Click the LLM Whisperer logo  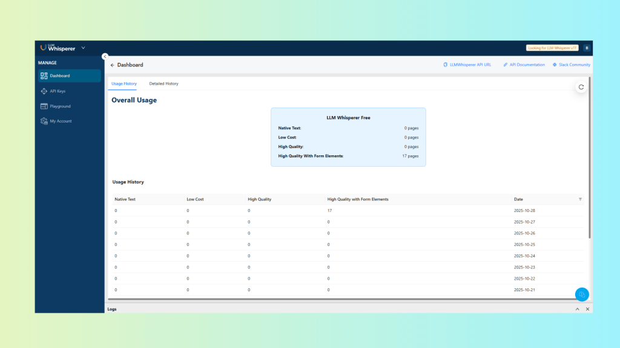(x=58, y=48)
